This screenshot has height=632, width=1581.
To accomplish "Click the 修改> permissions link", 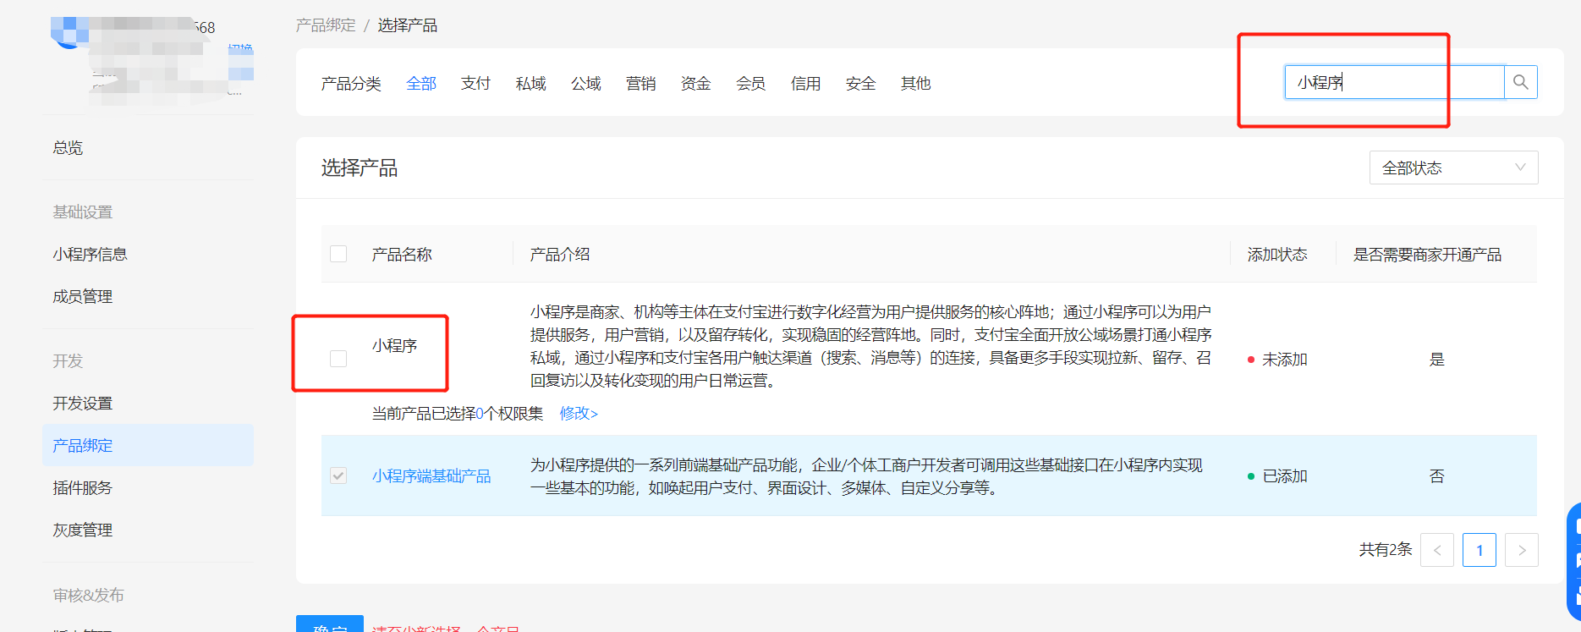I will pos(579,413).
